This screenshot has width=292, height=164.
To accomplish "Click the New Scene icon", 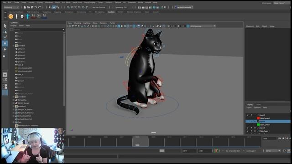I will click(x=25, y=7).
